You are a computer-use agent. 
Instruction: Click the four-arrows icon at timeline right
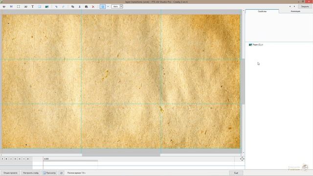click(x=242, y=159)
